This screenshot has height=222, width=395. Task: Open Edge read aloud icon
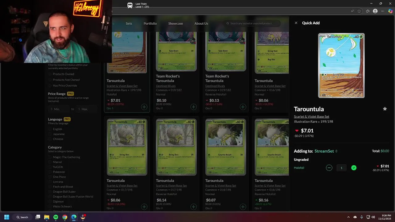click(352, 11)
